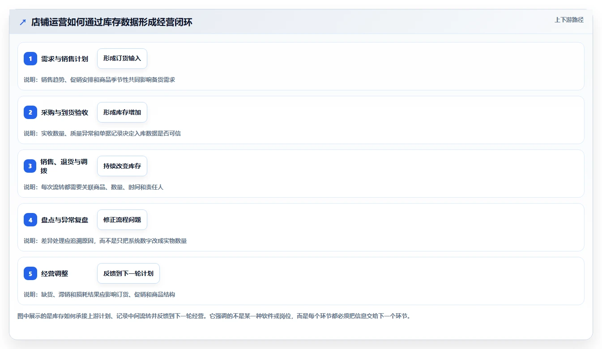Click the note 缺货、滞销和损耗结果
Image resolution: width=602 pixels, height=349 pixels.
pyautogui.click(x=99, y=294)
